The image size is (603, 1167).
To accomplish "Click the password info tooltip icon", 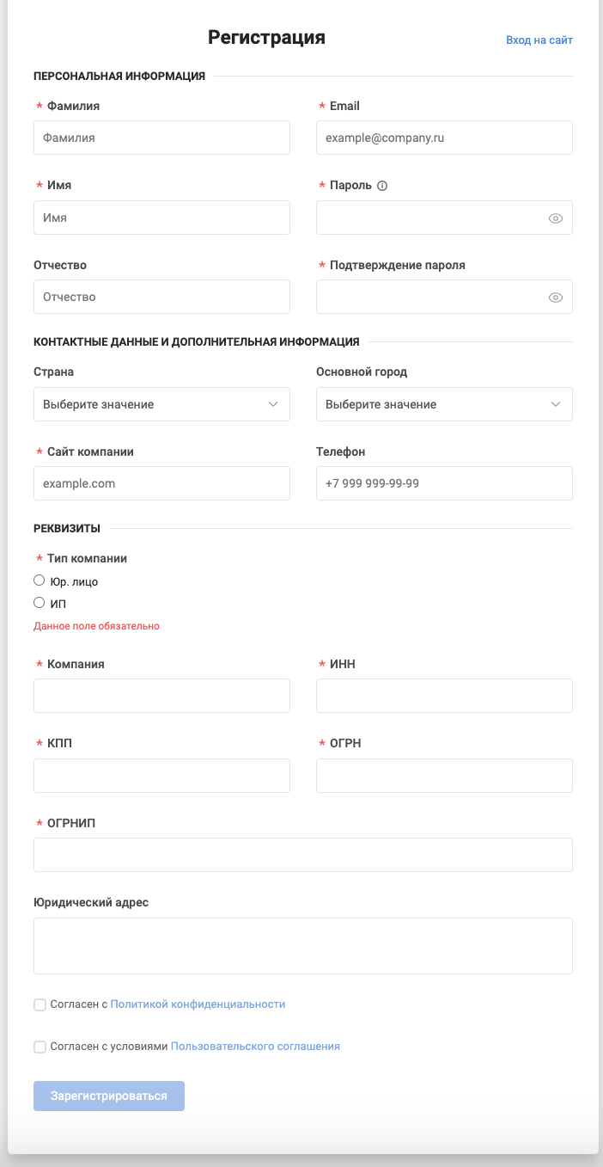I will coord(383,186).
